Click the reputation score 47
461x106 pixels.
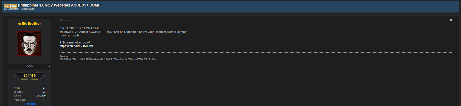pyautogui.click(x=44, y=100)
